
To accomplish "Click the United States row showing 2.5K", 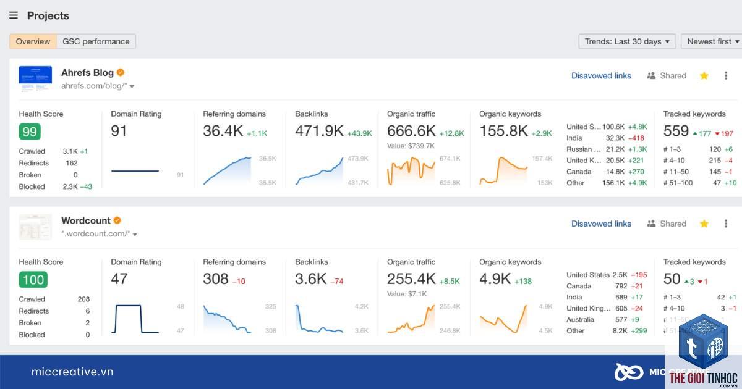I will pyautogui.click(x=607, y=275).
